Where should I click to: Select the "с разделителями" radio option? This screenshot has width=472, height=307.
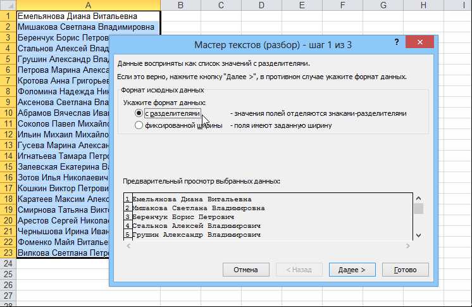tap(139, 113)
